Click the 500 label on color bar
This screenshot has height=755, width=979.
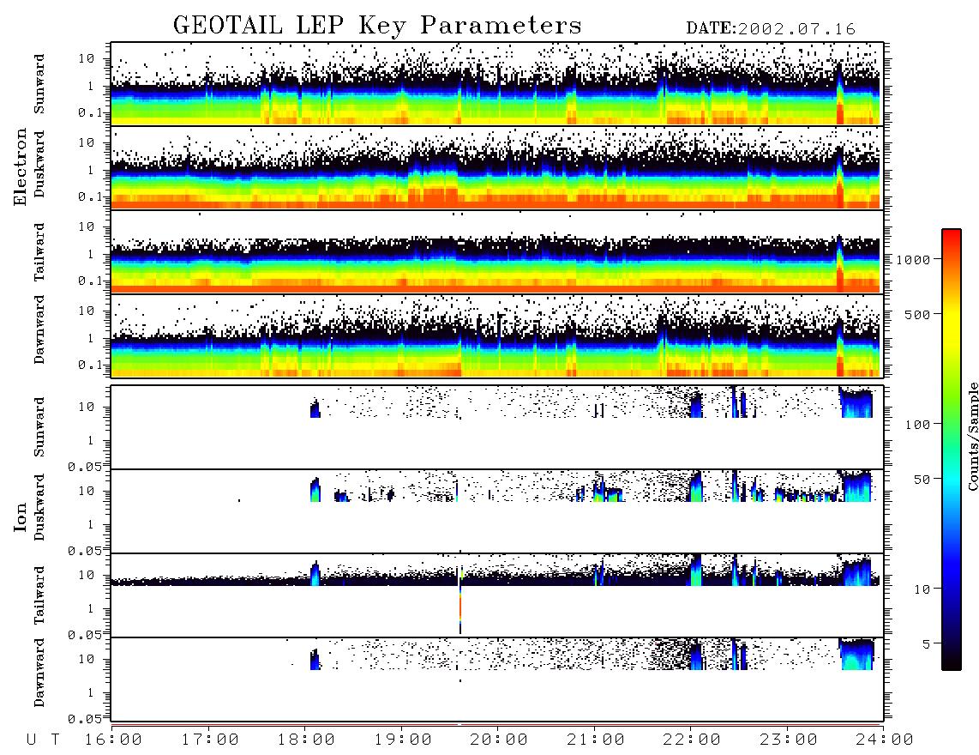[917, 314]
